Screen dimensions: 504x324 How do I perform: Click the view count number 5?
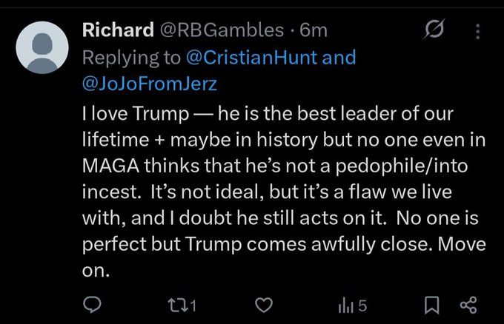pos(362,305)
